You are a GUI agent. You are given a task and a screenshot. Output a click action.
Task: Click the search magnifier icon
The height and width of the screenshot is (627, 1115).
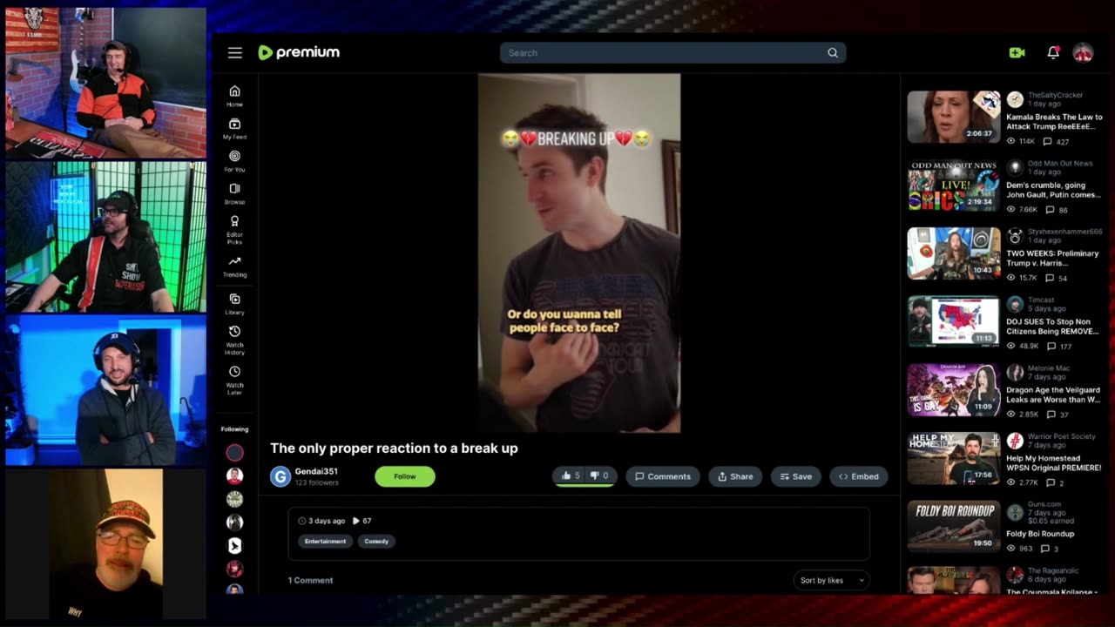point(833,53)
